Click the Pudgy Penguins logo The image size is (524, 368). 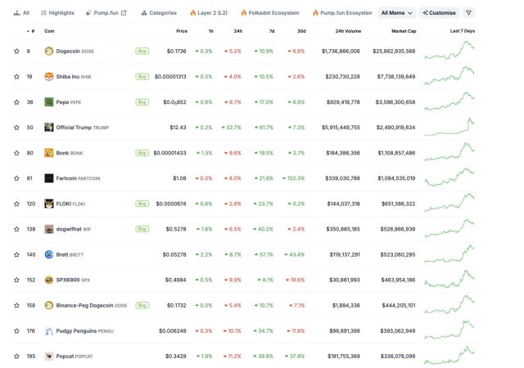[x=49, y=331]
